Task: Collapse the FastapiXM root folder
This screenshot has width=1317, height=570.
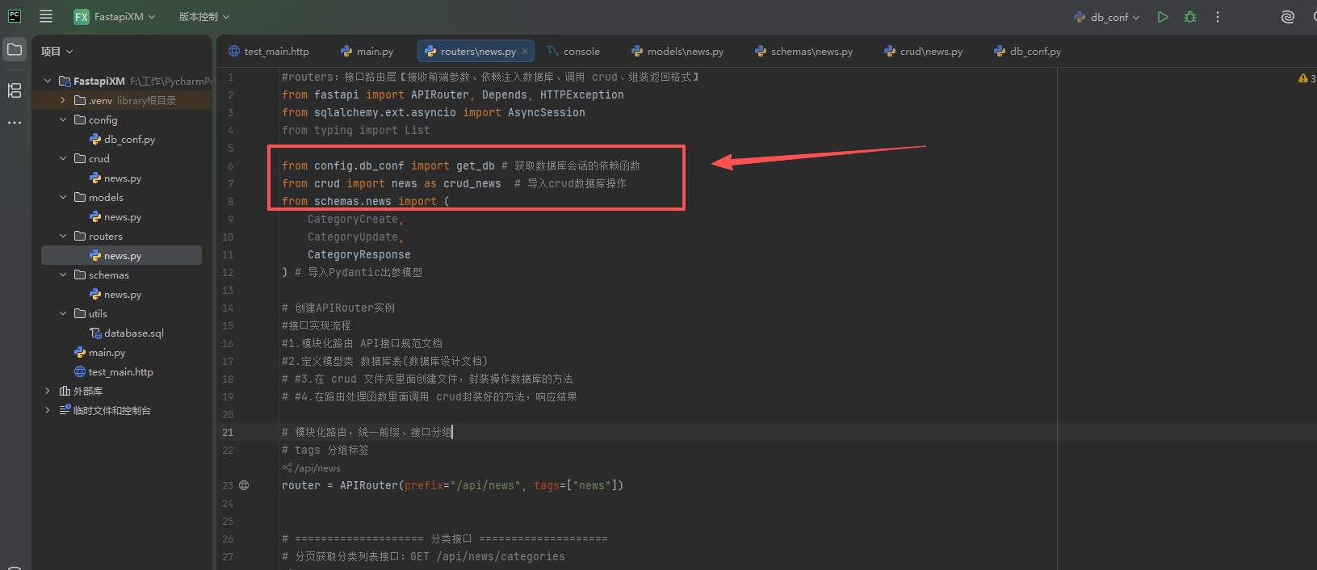Action: [x=48, y=81]
